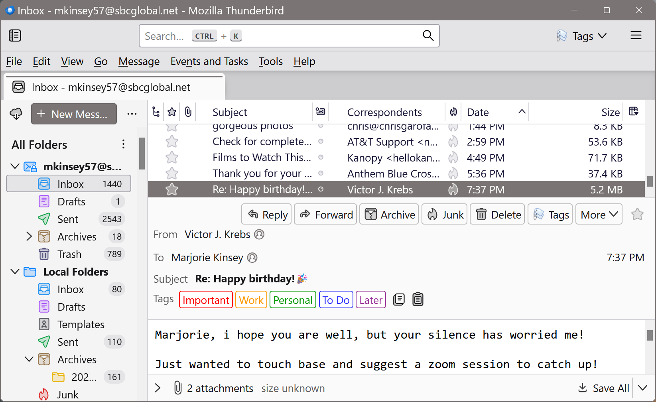Viewport: 656px width, 402px height.
Task: Mark Kanopy message as junk
Action: (x=453, y=158)
